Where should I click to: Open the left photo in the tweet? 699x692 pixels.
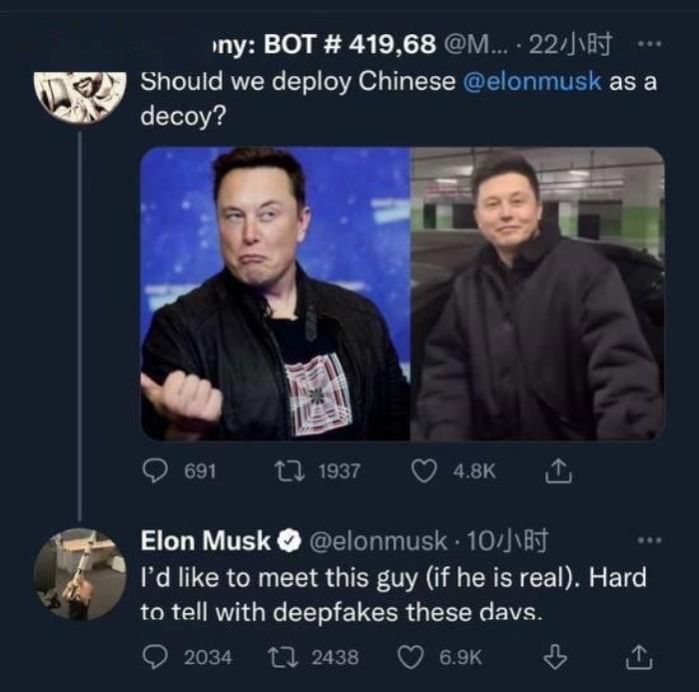(275, 294)
